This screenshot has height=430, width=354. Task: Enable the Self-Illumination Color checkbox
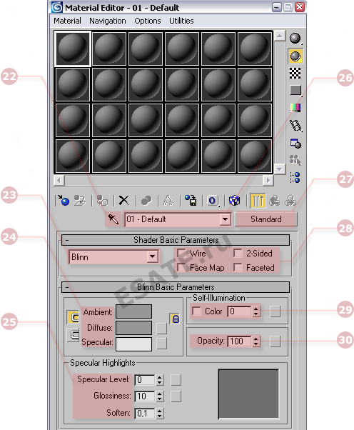[196, 311]
